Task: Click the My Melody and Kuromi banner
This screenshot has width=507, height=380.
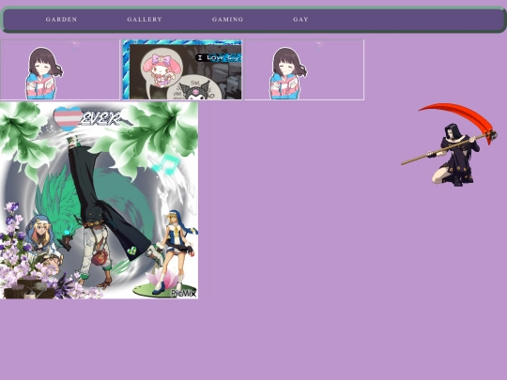Action: pyautogui.click(x=182, y=69)
